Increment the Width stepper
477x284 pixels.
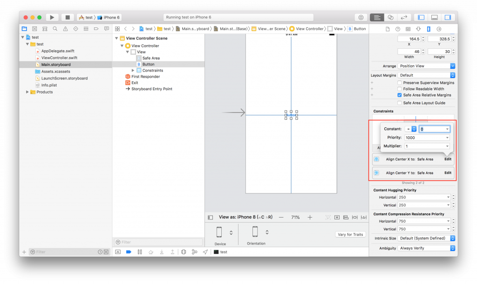click(x=423, y=50)
